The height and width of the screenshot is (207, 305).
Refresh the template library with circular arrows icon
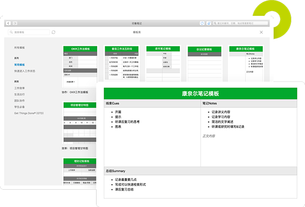53,32
